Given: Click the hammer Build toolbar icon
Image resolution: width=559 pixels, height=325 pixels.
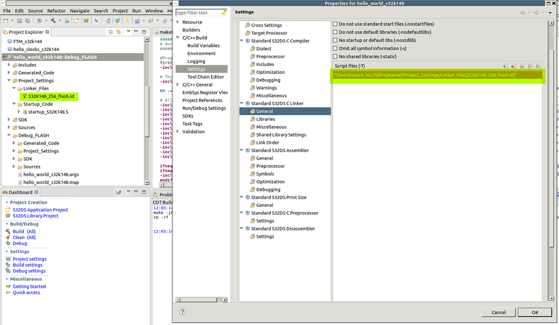Looking at the screenshot, I should point(53,21).
